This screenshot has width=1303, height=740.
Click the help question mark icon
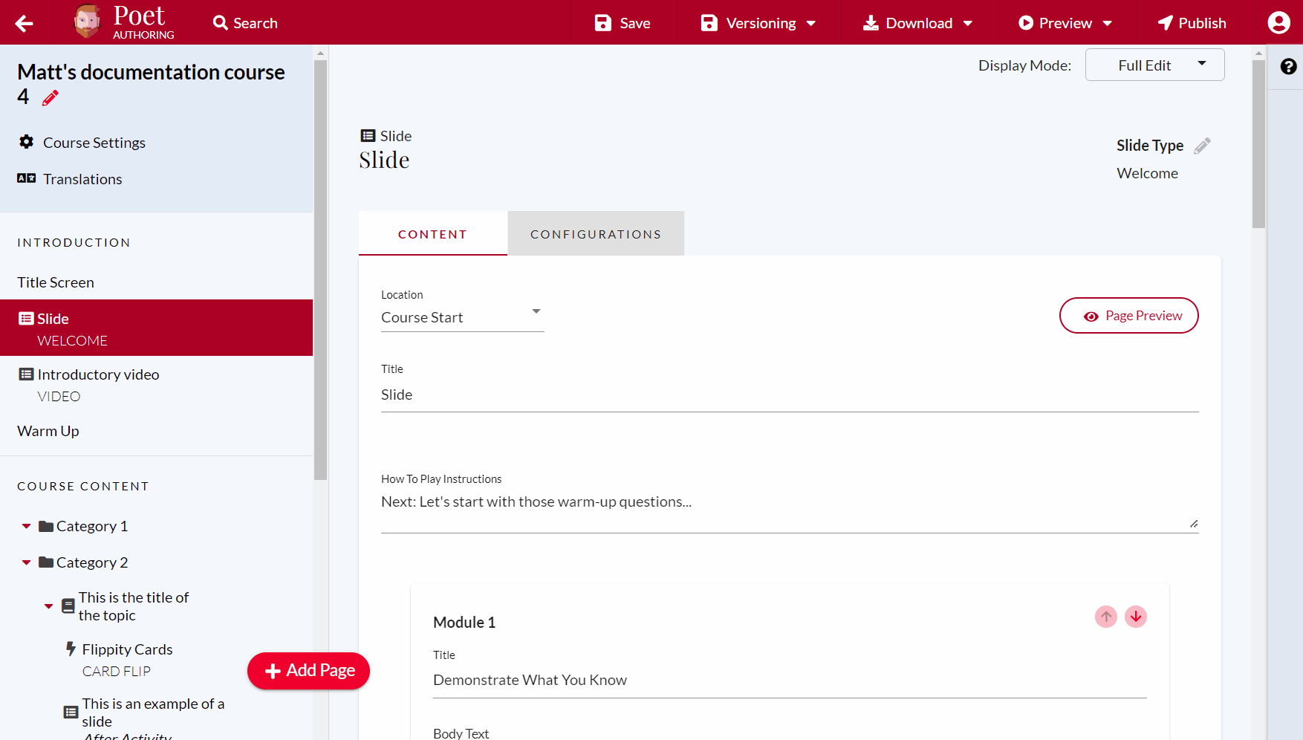[1287, 67]
